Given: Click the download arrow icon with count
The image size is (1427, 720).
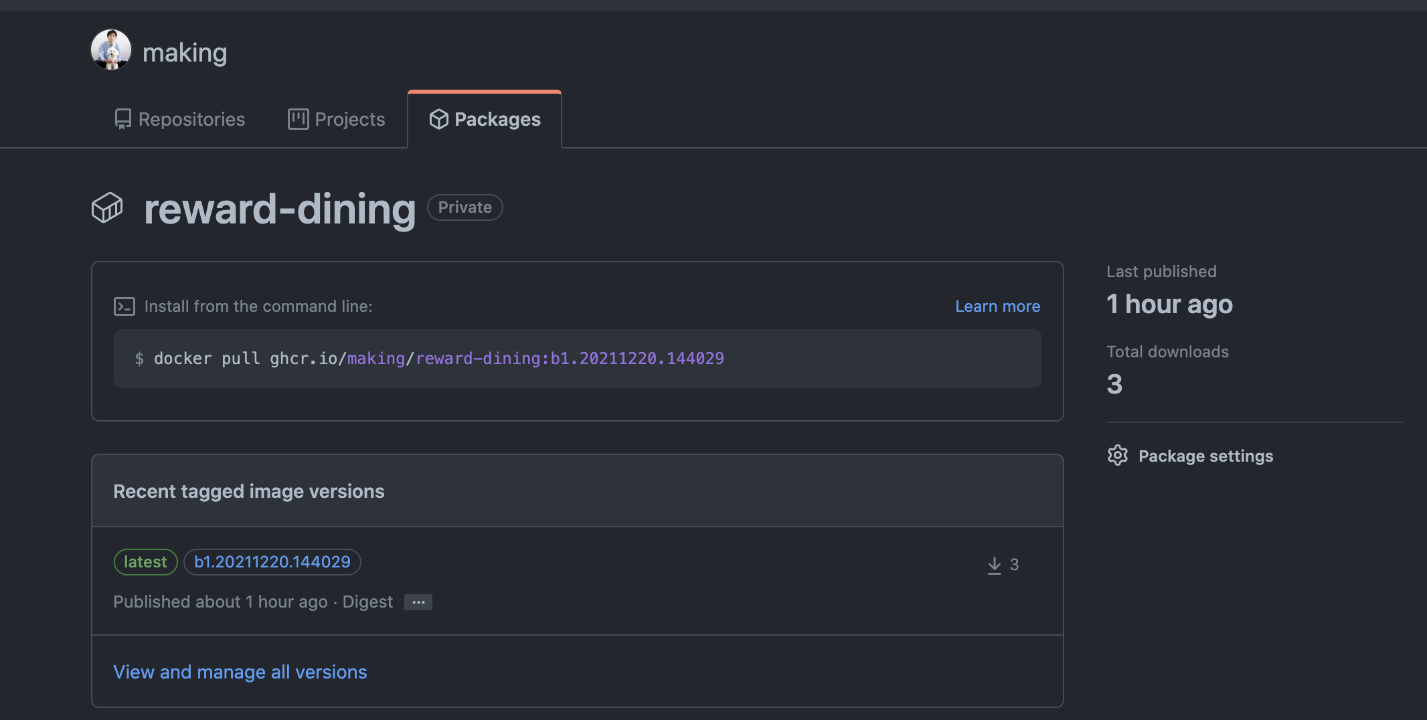Looking at the screenshot, I should coord(995,565).
